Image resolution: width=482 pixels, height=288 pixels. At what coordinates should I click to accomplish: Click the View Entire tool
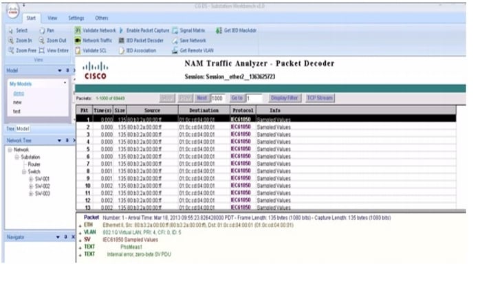pyautogui.click(x=54, y=50)
